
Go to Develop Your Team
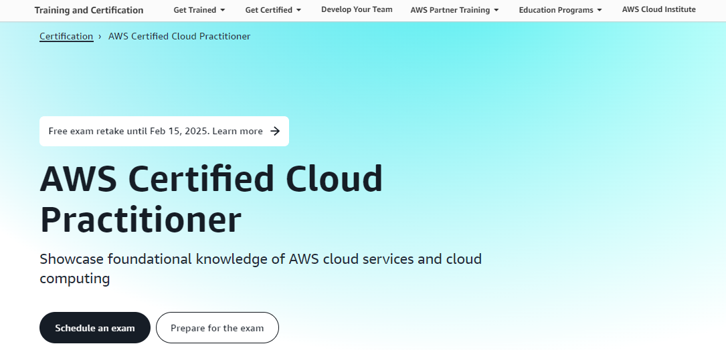pos(357,10)
